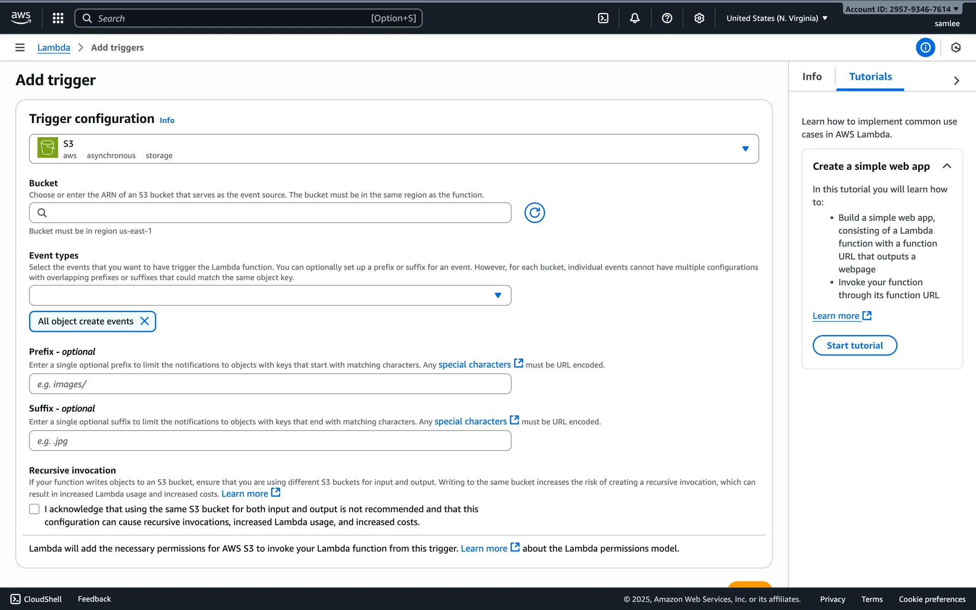This screenshot has width=976, height=610.
Task: Switch to the Info tab
Action: click(x=812, y=77)
